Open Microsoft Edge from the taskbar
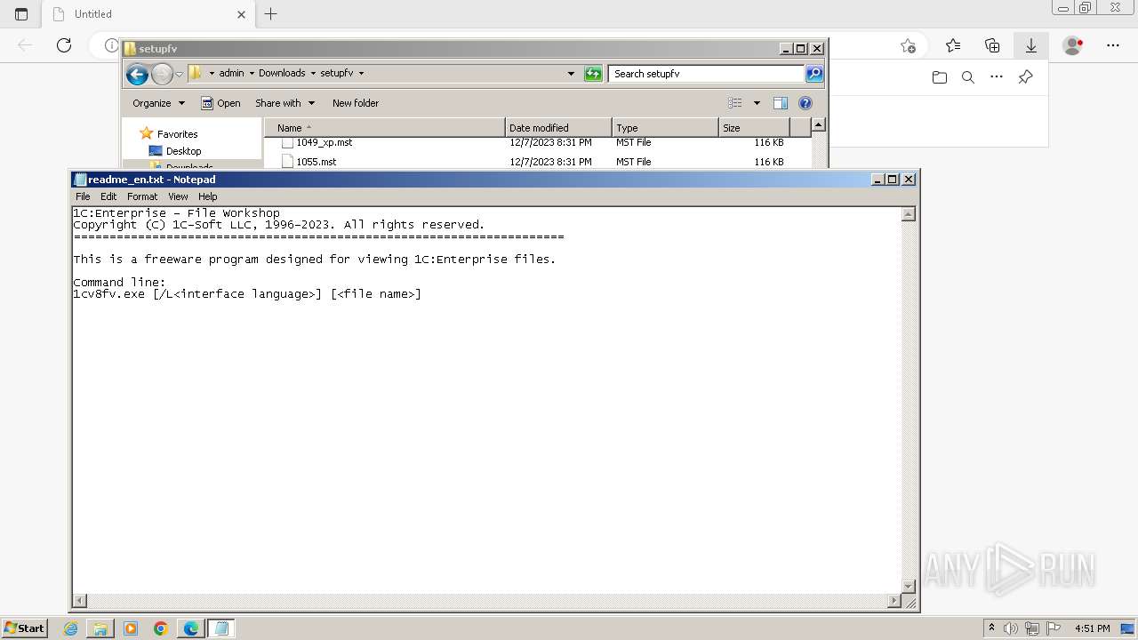Image resolution: width=1138 pixels, height=640 pixels. pyautogui.click(x=191, y=628)
